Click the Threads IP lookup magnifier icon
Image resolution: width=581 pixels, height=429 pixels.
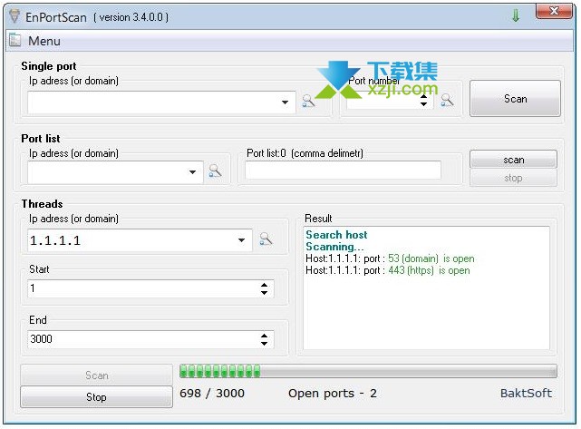pos(266,239)
